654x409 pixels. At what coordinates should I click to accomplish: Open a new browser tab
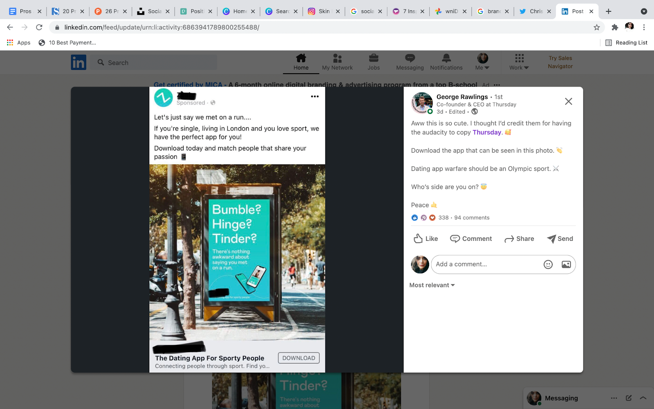pyautogui.click(x=608, y=11)
